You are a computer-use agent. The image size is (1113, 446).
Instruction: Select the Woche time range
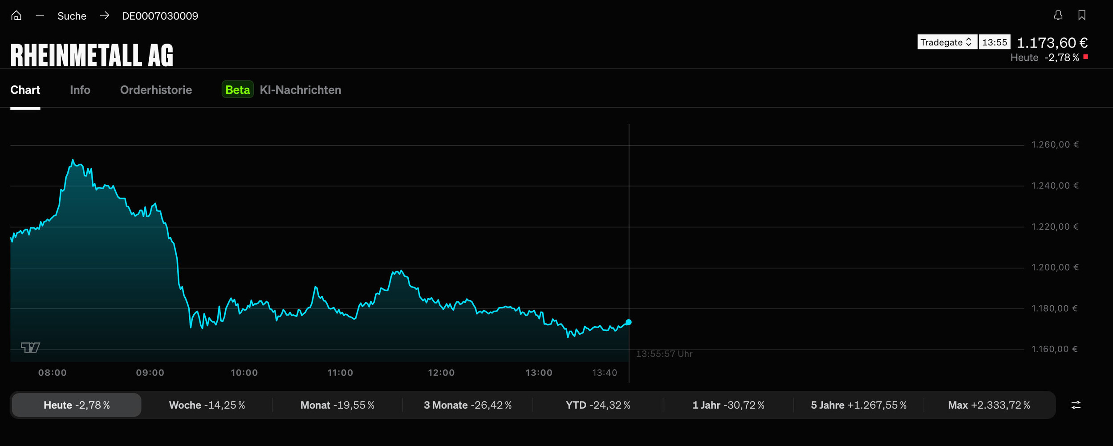[x=207, y=405]
